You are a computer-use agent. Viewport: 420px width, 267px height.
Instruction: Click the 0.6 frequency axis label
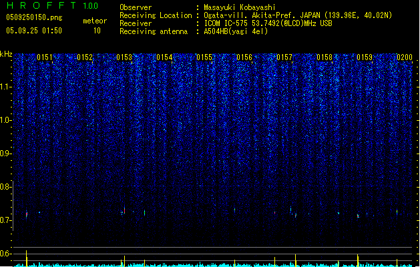pyautogui.click(x=6, y=254)
